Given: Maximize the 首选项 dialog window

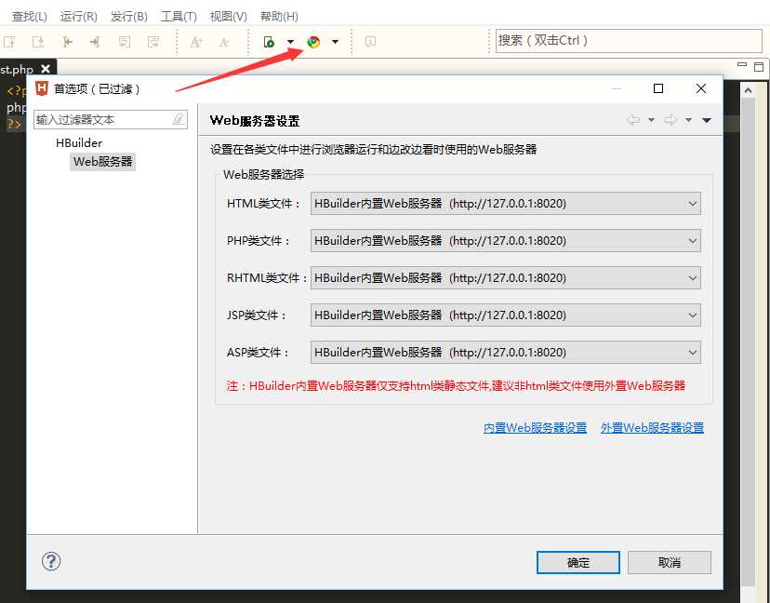Looking at the screenshot, I should click(658, 88).
